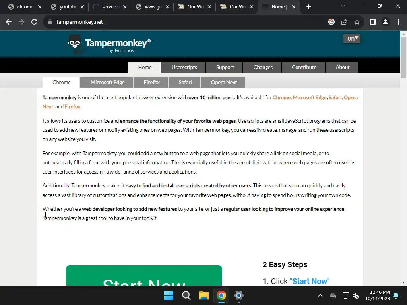Screen dimensions: 407x305
Task: Select the Opera Next browser tab
Action: (x=224, y=83)
